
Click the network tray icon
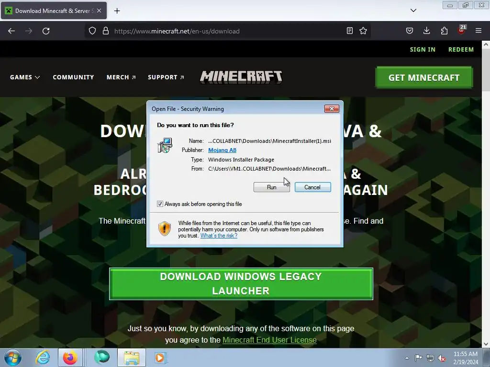[430, 358]
